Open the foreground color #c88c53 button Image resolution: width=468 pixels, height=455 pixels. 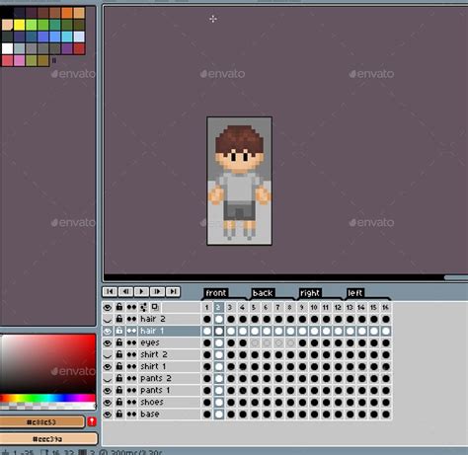coord(42,421)
